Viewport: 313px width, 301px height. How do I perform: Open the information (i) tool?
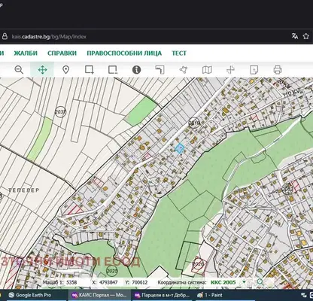[136, 70]
